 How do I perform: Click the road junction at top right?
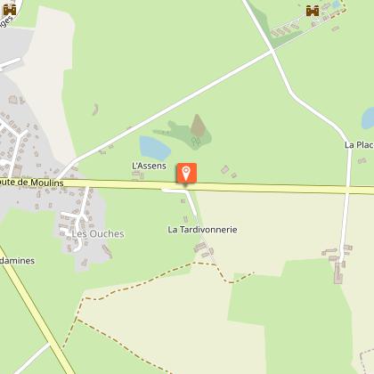272,52
